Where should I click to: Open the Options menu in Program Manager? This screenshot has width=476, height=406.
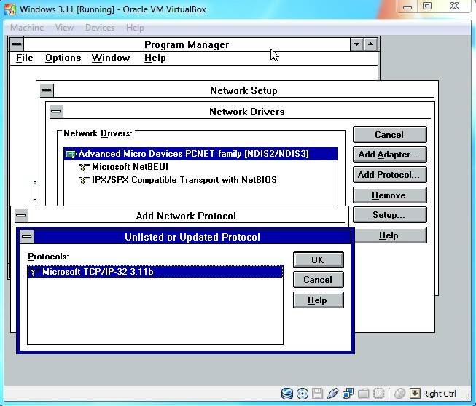point(63,58)
